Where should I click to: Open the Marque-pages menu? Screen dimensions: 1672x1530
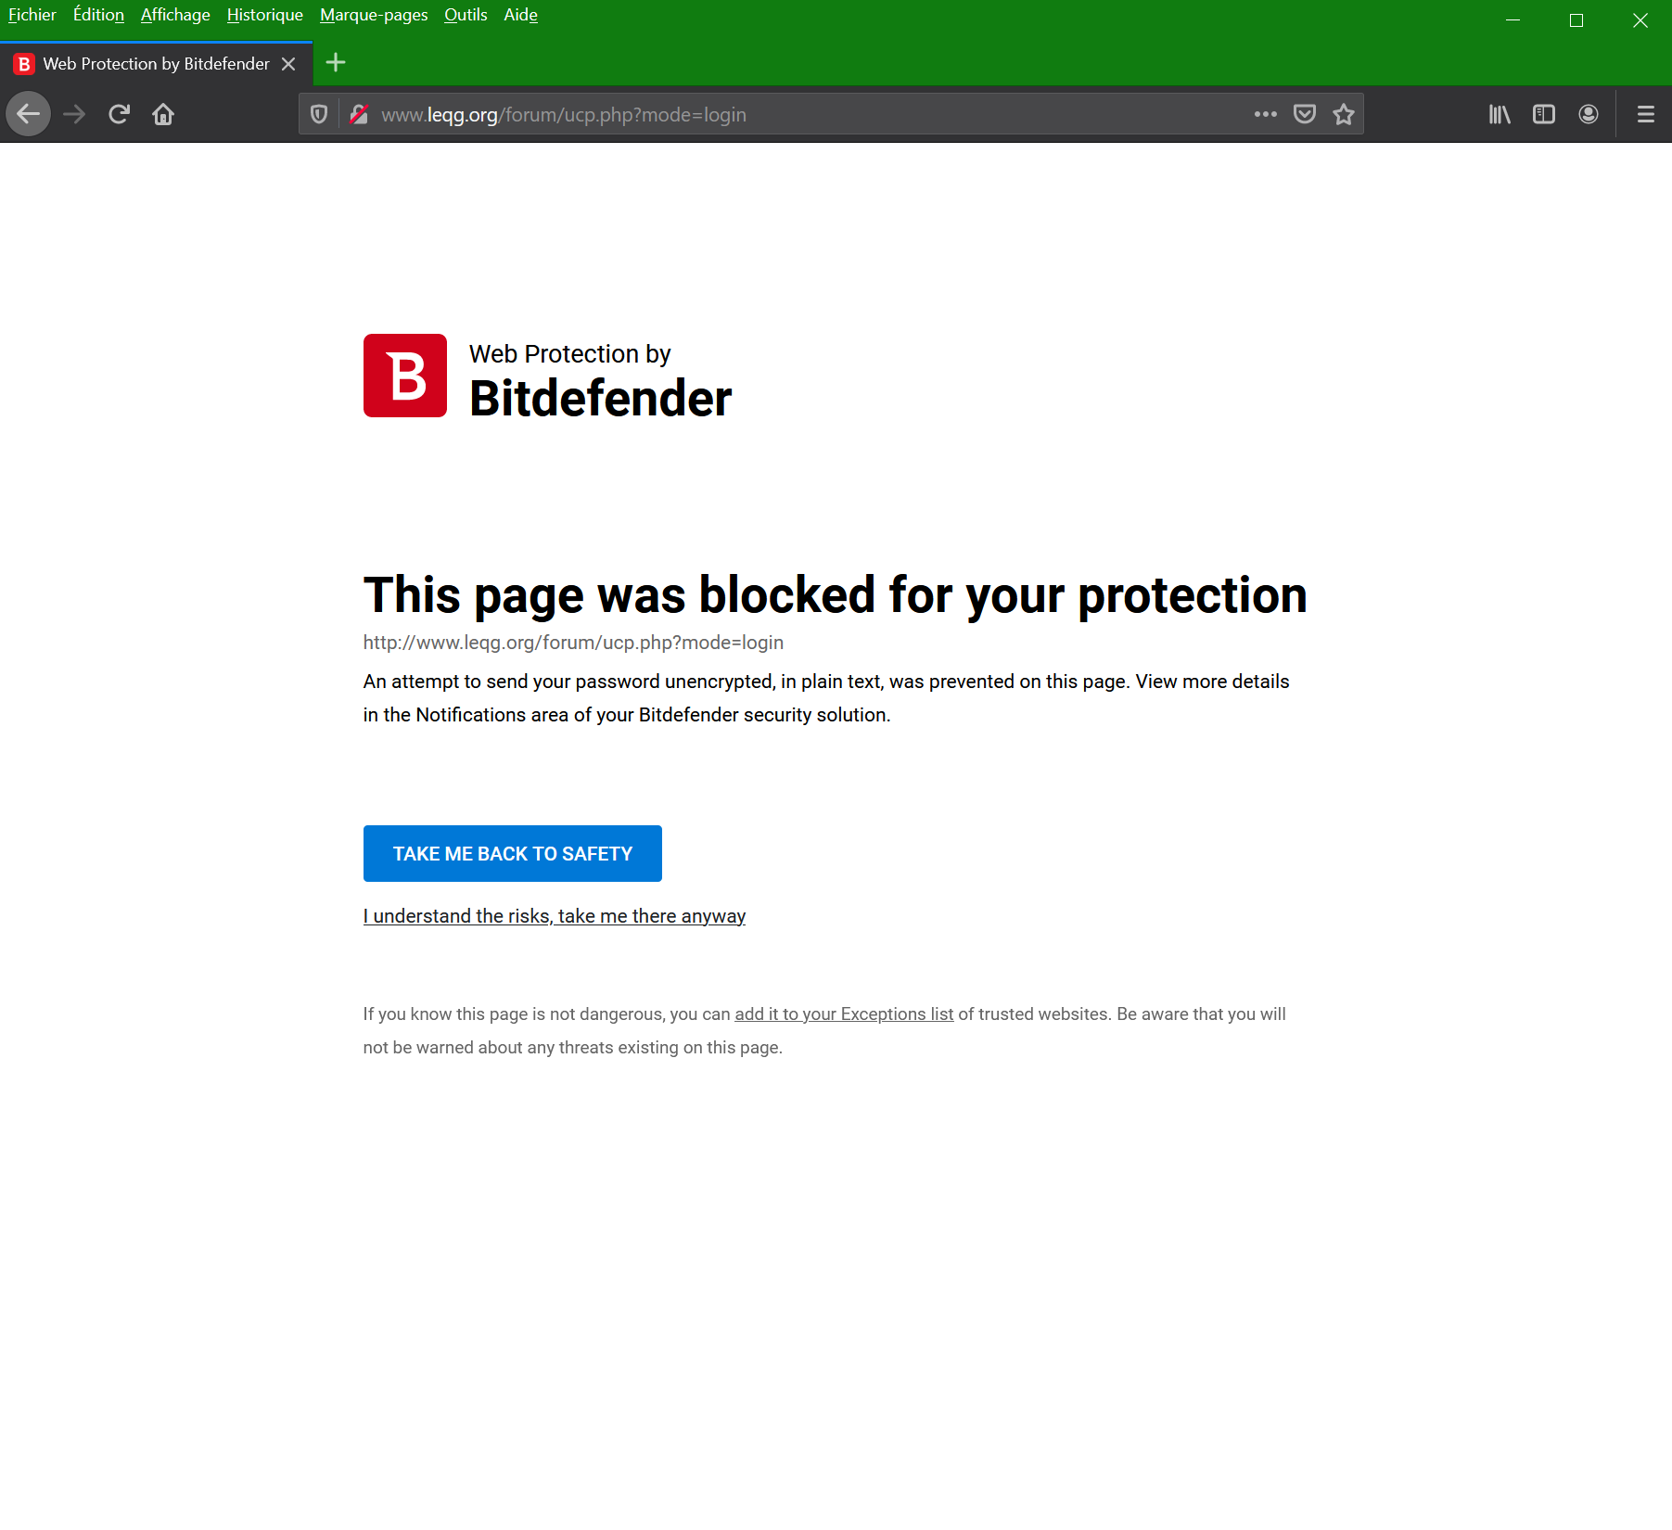coord(374,15)
